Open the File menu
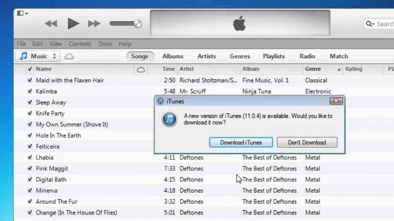 click(21, 44)
